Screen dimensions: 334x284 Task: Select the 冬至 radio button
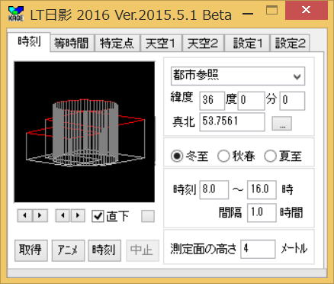pos(177,156)
